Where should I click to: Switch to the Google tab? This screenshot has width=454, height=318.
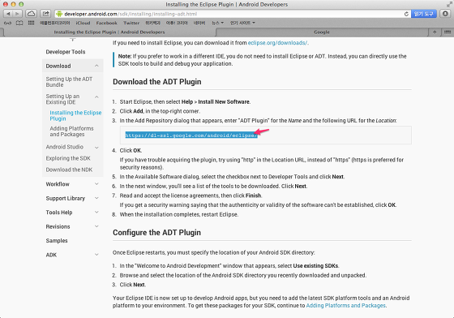coord(322,32)
